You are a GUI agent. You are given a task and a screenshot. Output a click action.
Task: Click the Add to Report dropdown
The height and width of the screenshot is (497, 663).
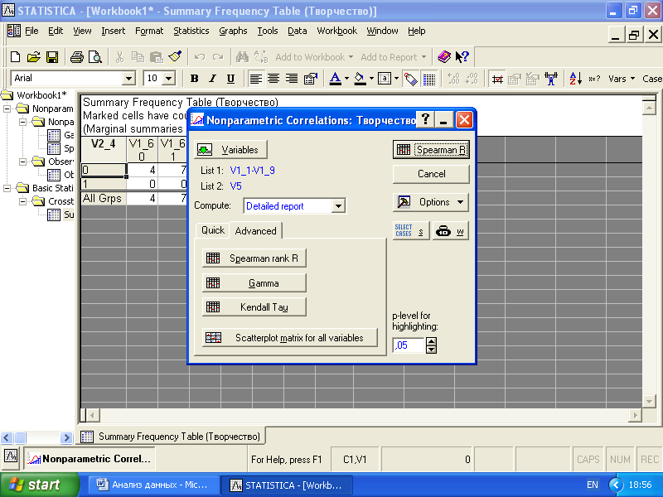(x=393, y=57)
